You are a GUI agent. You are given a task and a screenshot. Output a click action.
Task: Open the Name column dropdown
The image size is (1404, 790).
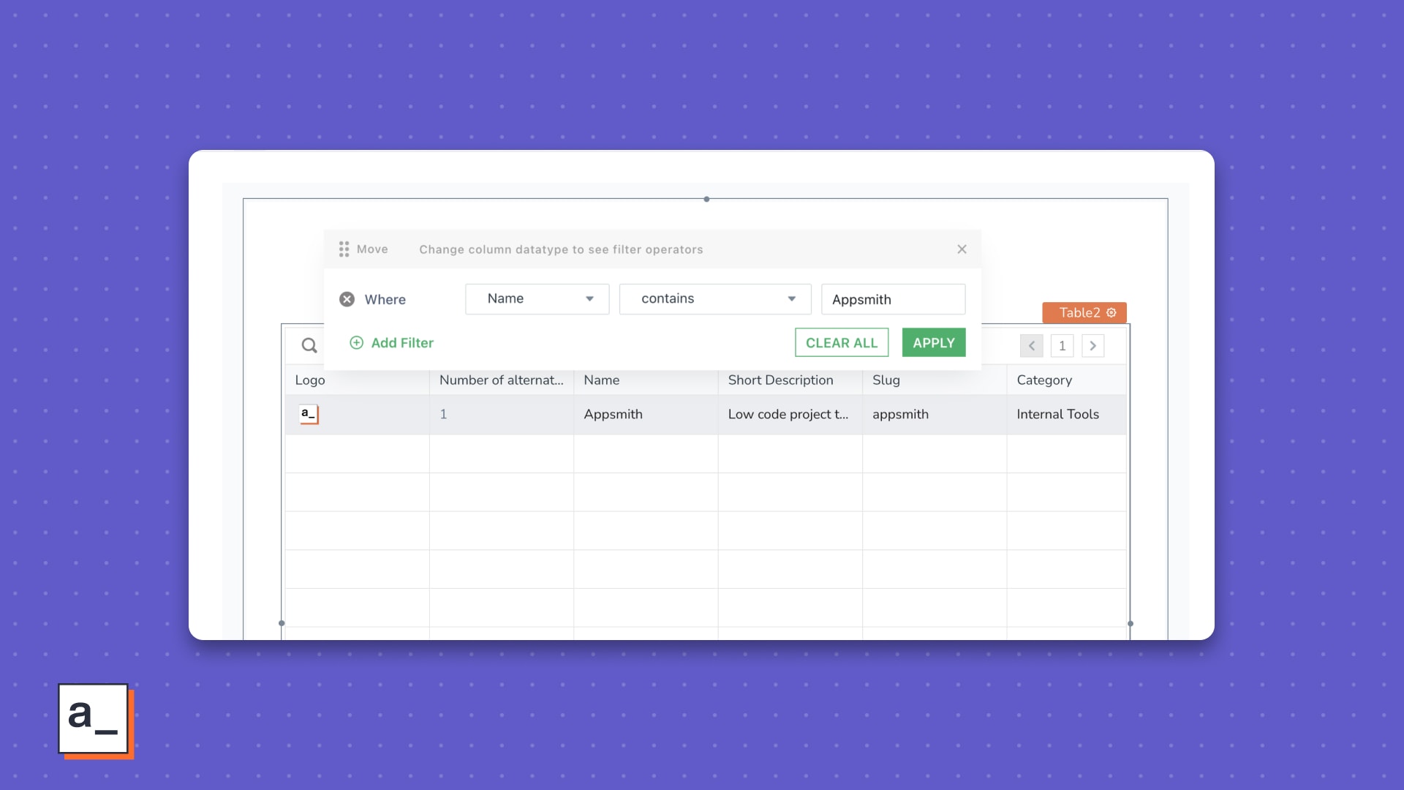tap(537, 298)
